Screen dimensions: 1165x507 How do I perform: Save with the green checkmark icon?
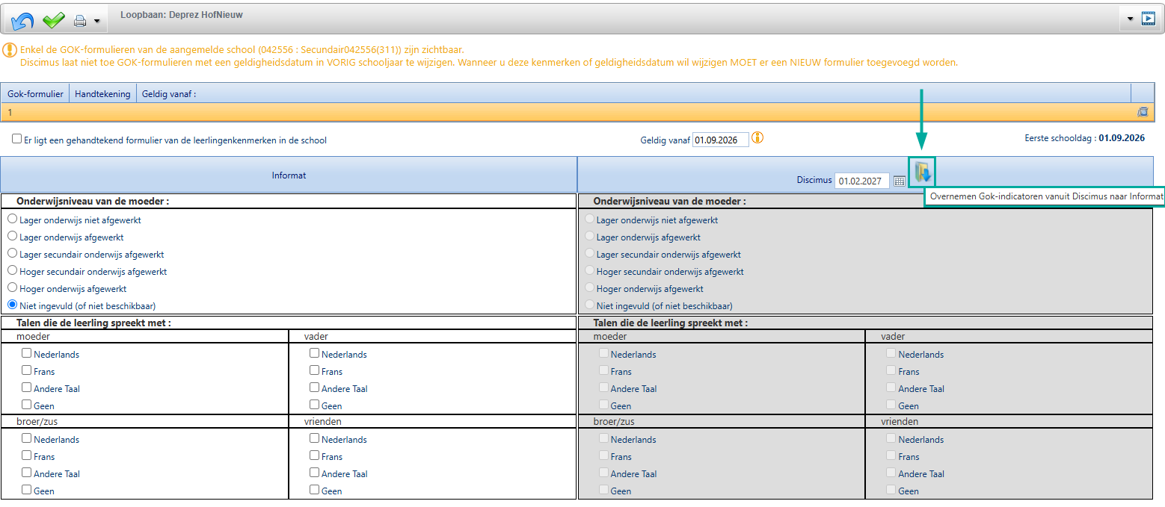coord(53,20)
